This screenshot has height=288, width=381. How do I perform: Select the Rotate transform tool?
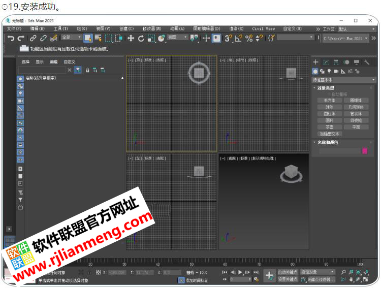pos(141,38)
